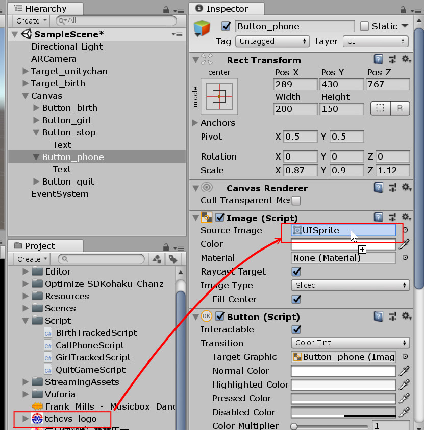Select the Inspector tab
Viewport: 424px width, 430px height.
pyautogui.click(x=225, y=9)
